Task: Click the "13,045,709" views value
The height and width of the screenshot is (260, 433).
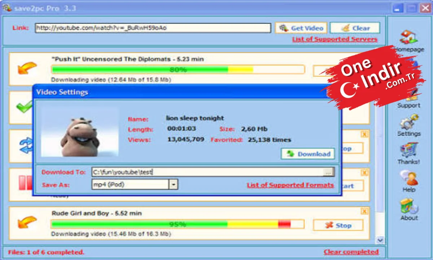Action: coord(185,139)
